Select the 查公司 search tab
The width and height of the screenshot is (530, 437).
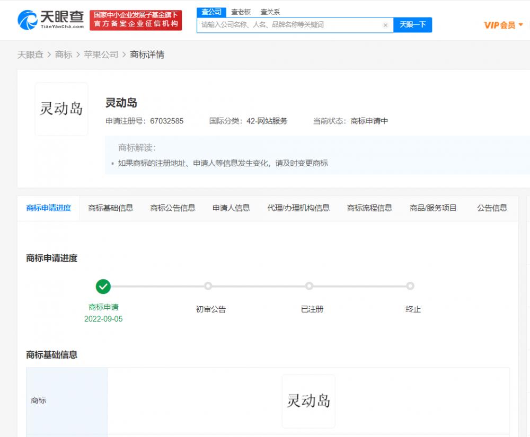[211, 12]
